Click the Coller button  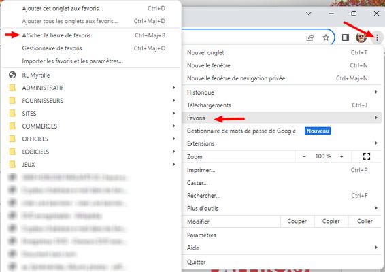(x=365, y=222)
